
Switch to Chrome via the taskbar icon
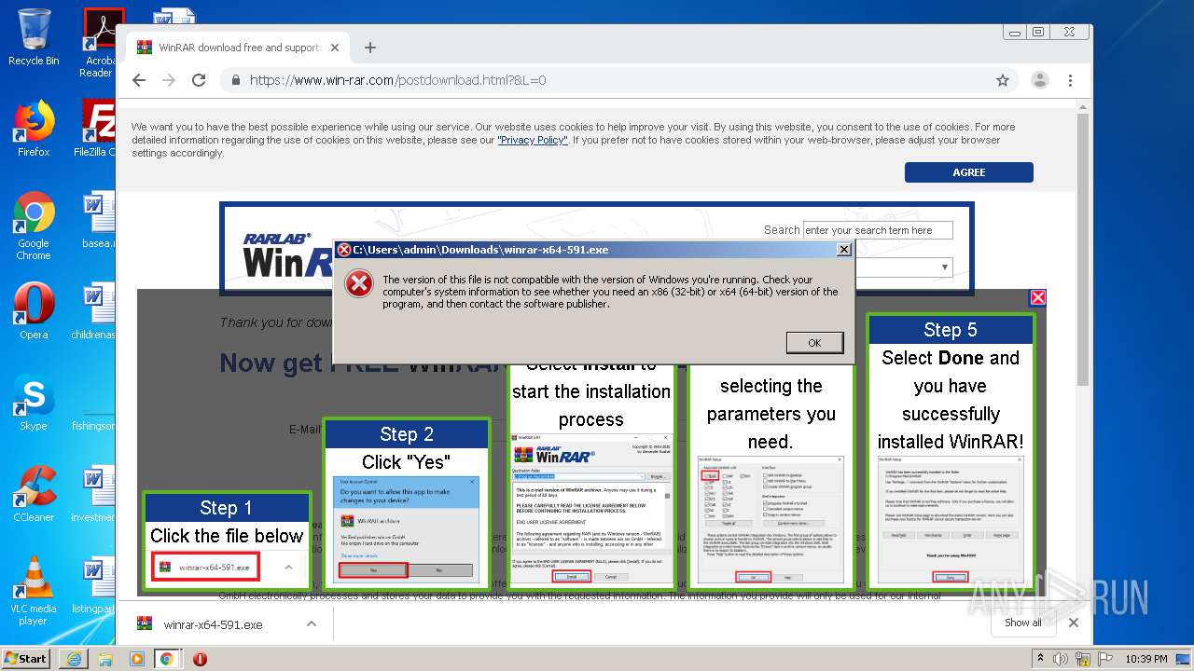[167, 659]
